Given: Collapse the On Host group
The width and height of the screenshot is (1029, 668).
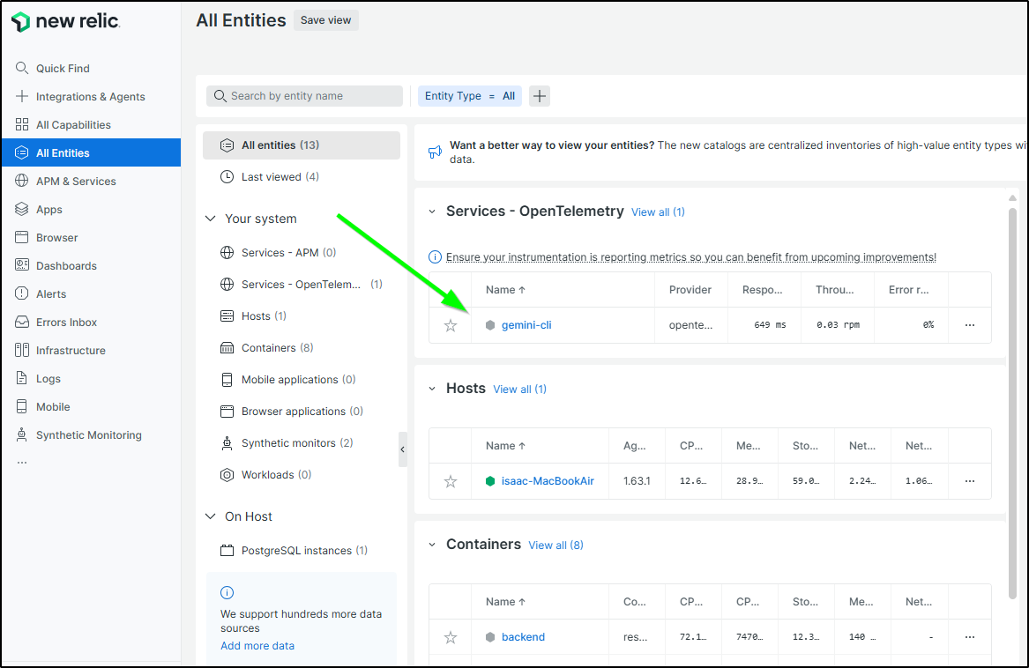Looking at the screenshot, I should point(211,516).
